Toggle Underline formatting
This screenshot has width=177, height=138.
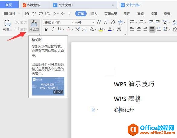(60, 30)
